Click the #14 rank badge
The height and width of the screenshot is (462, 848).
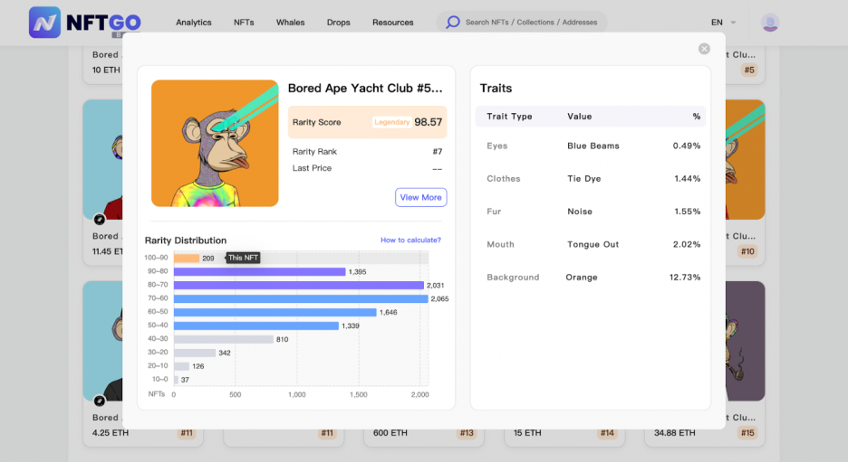pos(607,433)
